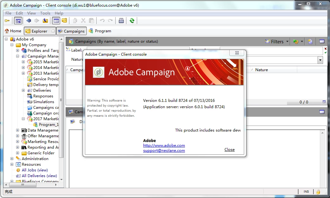Open the View menu
This screenshot has width=330, height=198.
click(31, 13)
